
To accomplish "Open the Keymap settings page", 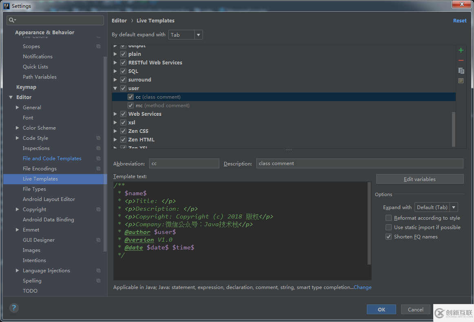I will coord(26,87).
